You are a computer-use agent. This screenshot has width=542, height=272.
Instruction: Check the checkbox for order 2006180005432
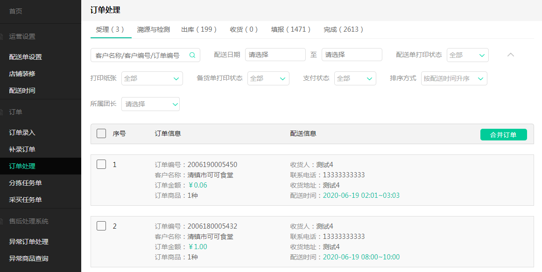pyautogui.click(x=101, y=226)
